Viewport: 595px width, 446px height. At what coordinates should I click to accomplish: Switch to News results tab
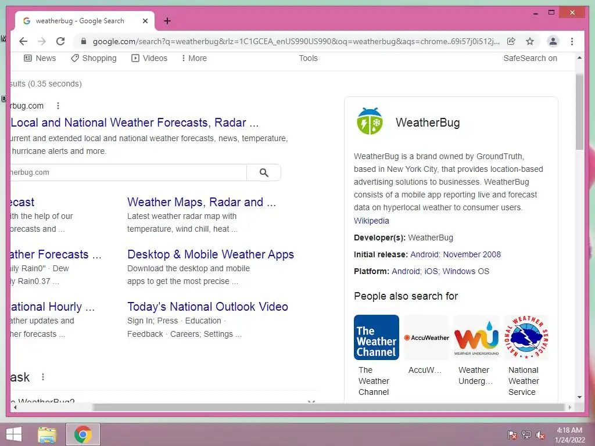pos(40,59)
